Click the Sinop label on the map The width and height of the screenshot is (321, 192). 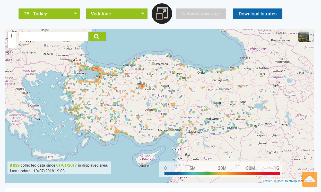169,56
